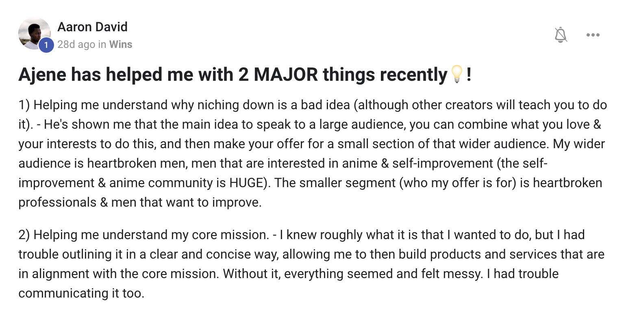Click the final line "communicating it too."
626x315 pixels.
81,293
